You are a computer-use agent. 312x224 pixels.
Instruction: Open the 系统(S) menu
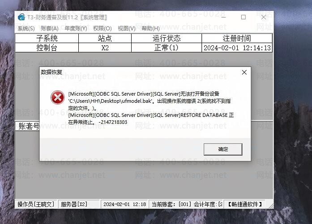coord(26,29)
